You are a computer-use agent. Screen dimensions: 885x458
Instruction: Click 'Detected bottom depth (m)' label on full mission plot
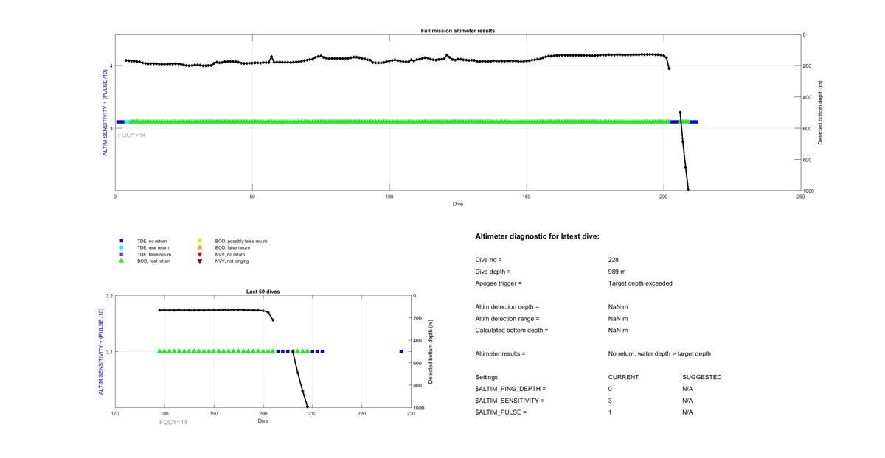click(x=821, y=113)
